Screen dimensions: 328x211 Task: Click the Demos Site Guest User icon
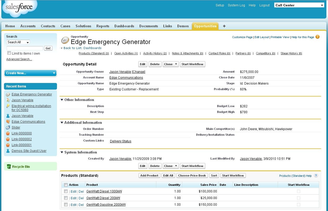(x=8, y=151)
